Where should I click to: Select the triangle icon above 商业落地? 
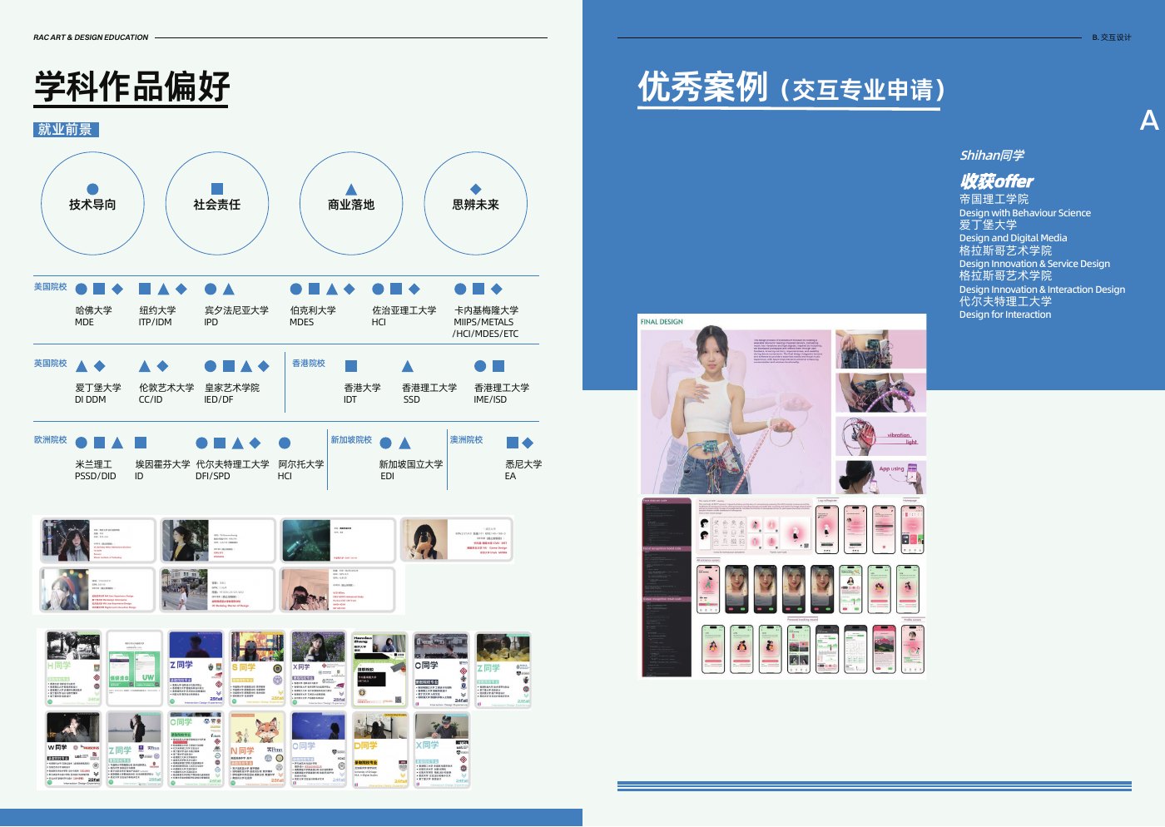click(x=351, y=189)
